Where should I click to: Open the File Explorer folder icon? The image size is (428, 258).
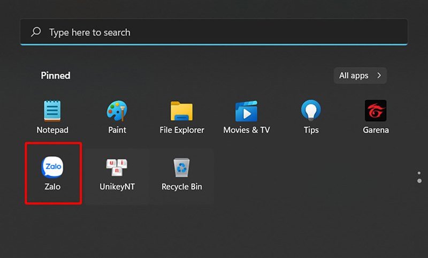click(x=181, y=111)
